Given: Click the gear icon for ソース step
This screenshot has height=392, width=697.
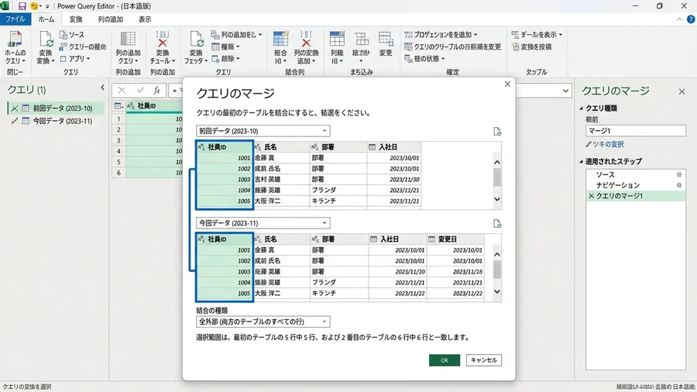Looking at the screenshot, I should tap(678, 174).
